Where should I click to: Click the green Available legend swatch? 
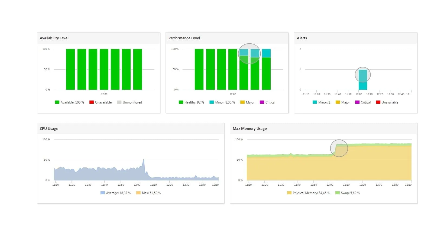point(57,102)
